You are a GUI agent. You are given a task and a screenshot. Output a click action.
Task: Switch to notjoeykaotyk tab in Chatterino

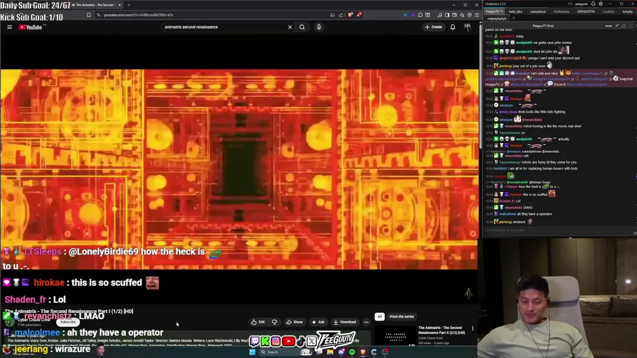[x=496, y=18]
